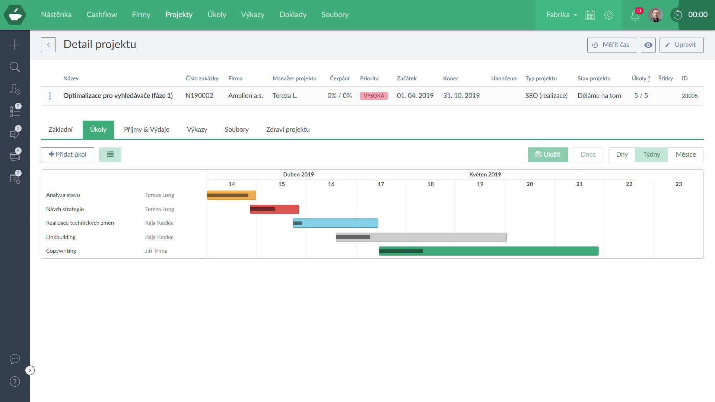The image size is (715, 402).
Task: Click the plus icon in left sidebar
Action: [15, 45]
